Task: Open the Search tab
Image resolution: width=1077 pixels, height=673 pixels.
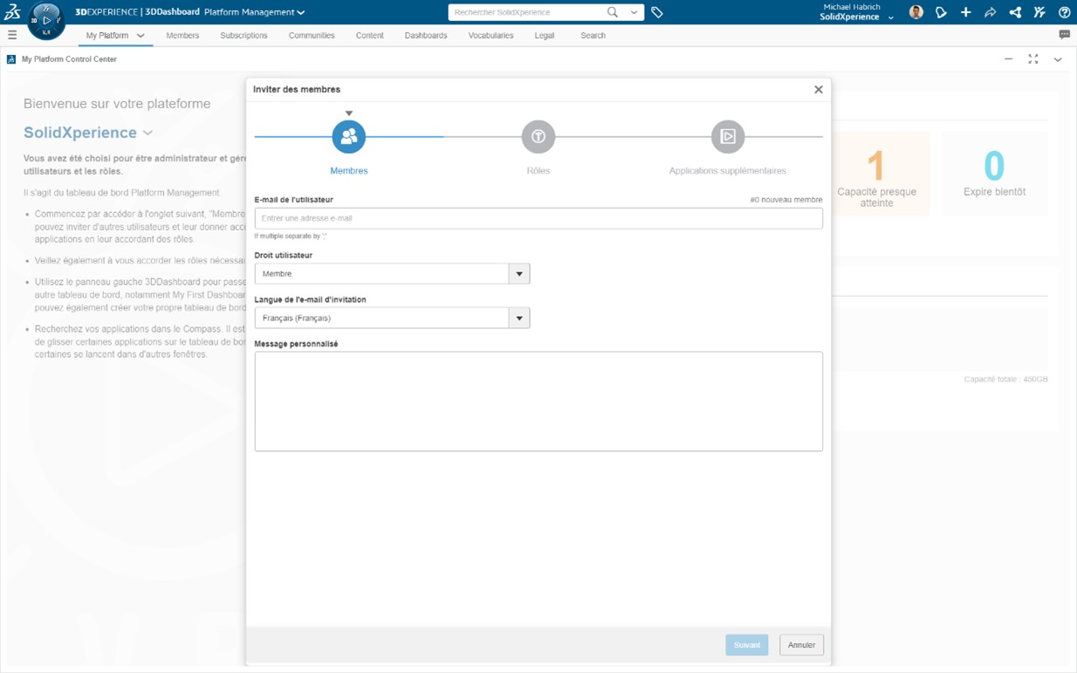Action: [x=593, y=36]
